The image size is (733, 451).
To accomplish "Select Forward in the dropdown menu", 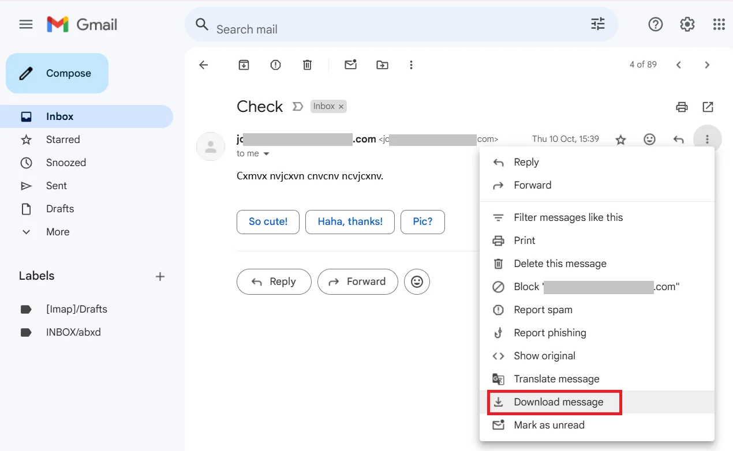I will coord(597,185).
